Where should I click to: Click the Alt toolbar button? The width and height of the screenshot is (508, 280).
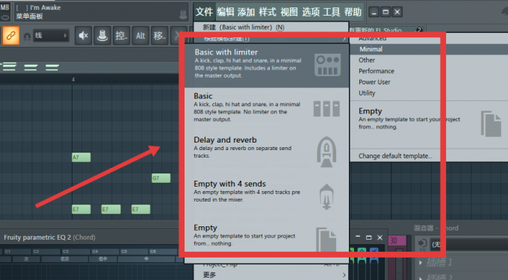140,35
